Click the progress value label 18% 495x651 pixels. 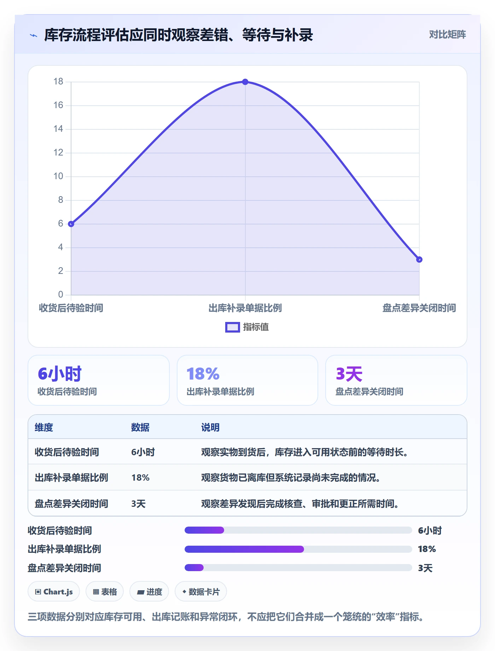click(x=427, y=549)
